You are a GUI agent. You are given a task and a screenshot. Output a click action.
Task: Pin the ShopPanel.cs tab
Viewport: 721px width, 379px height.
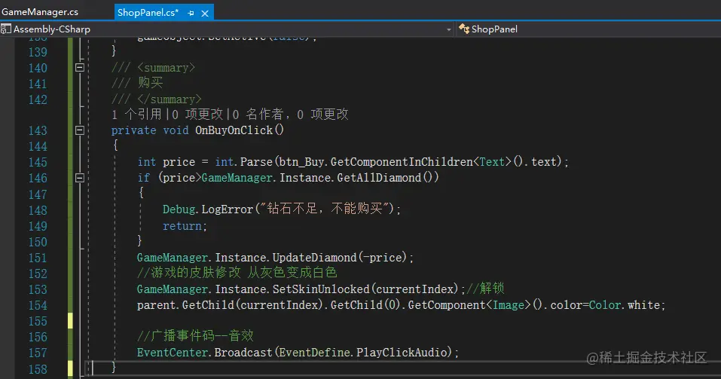tap(191, 14)
